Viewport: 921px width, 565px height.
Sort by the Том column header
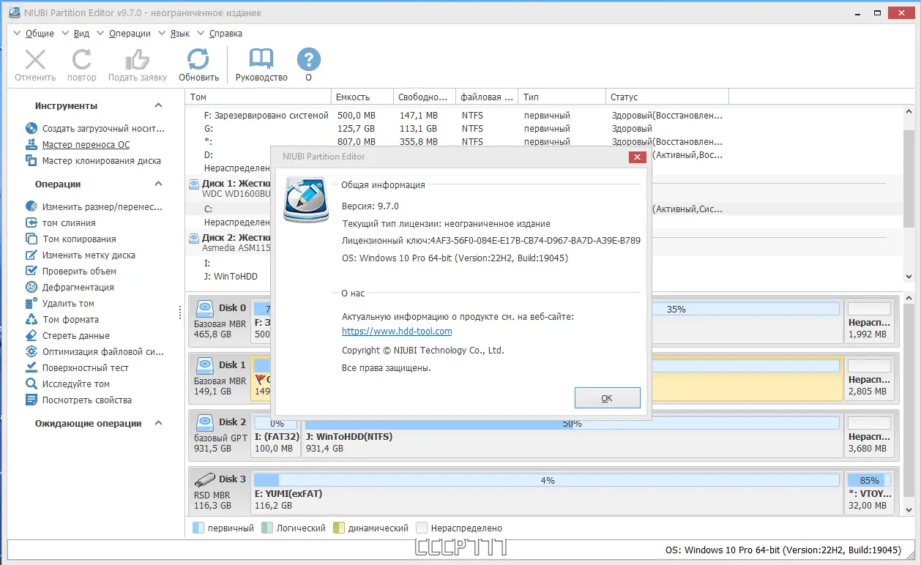tap(258, 97)
